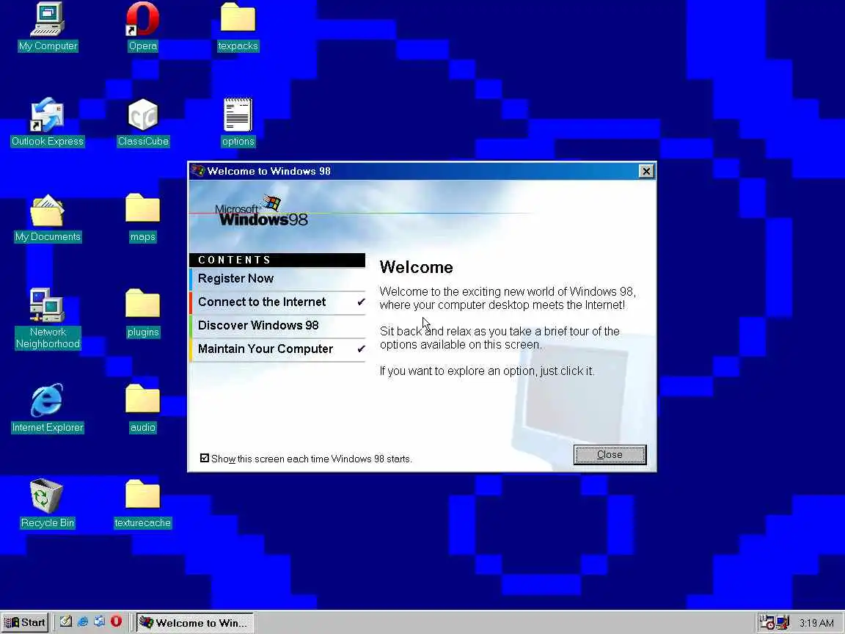Open the Connect to the Internet item

tap(277, 302)
